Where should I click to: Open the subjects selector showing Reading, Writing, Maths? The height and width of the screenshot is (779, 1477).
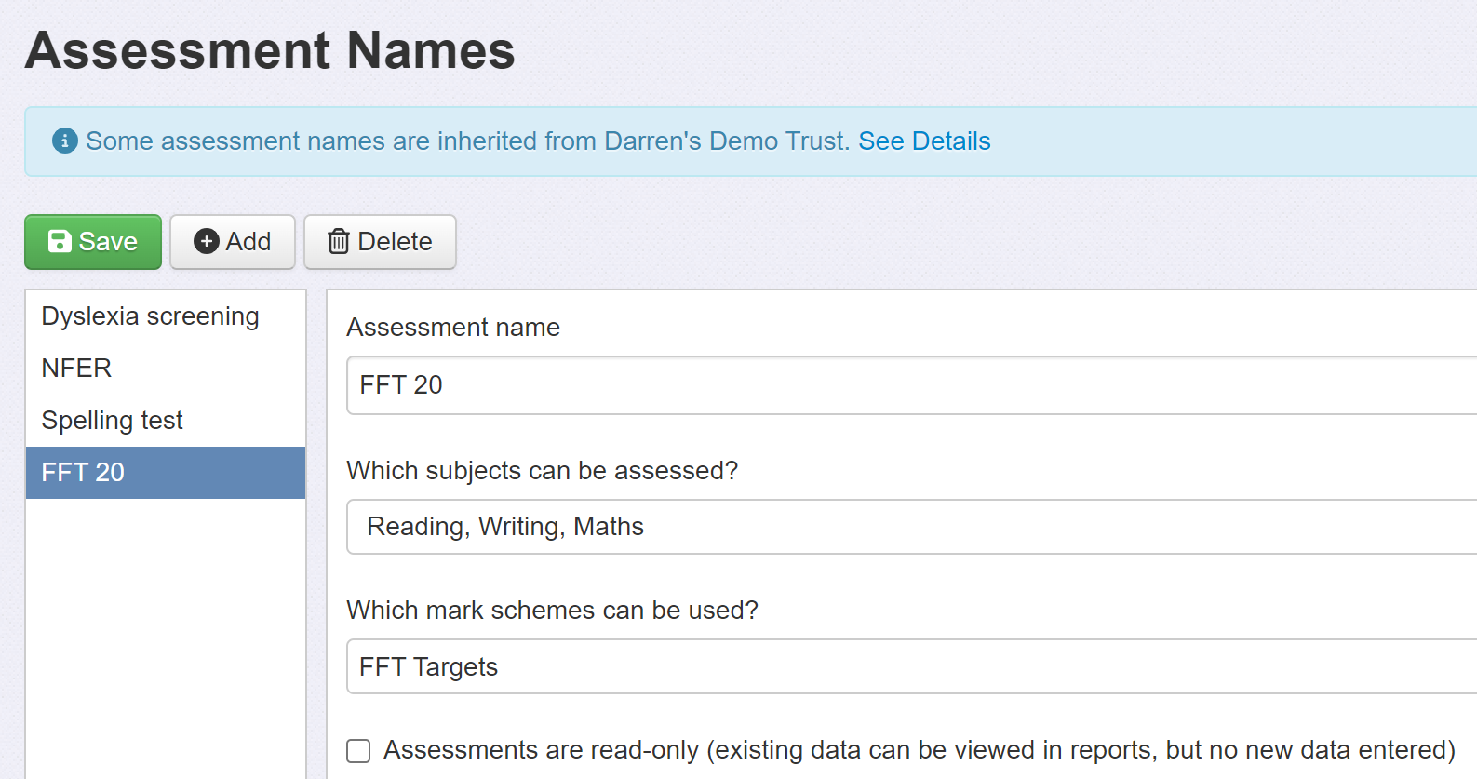[912, 527]
